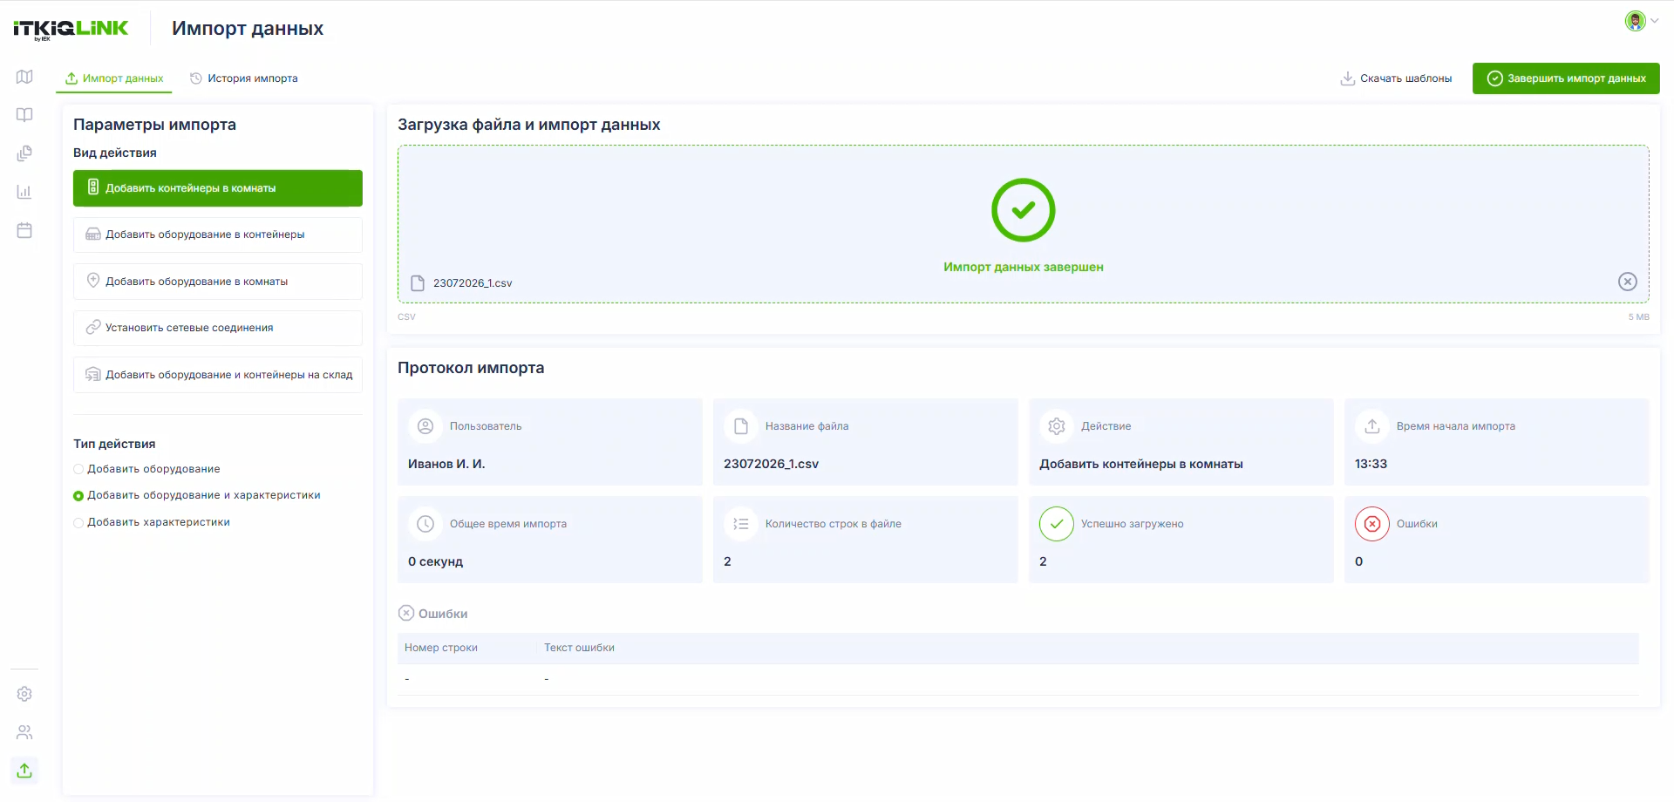Choose Добавить оборудование в контейнеры action
Screen dimensions: 1674x802
(218, 234)
